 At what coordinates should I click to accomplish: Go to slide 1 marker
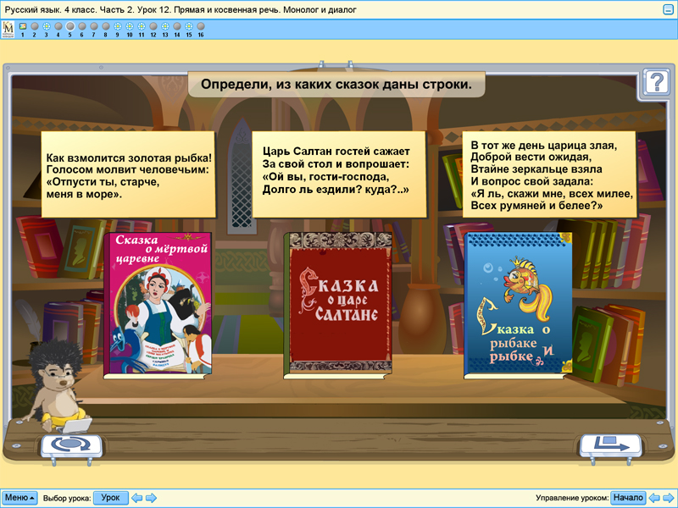tap(23, 26)
